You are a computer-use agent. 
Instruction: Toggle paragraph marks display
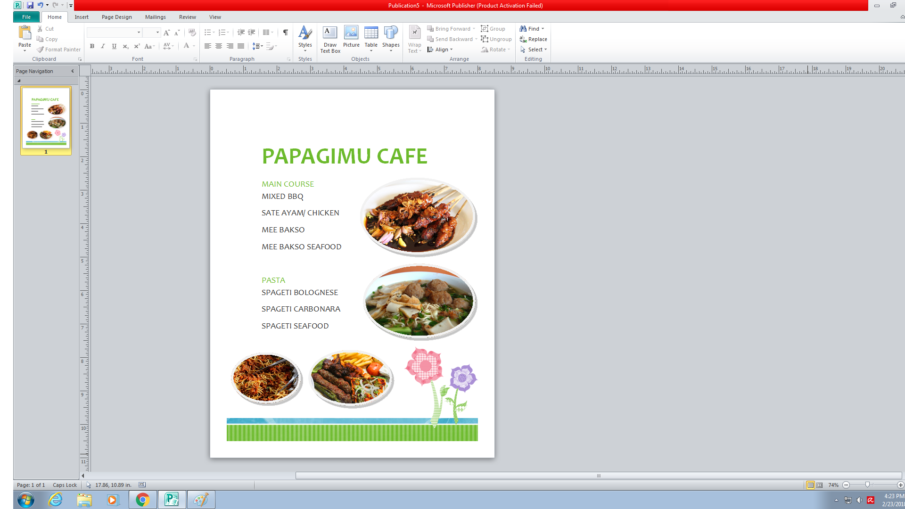pyautogui.click(x=285, y=33)
